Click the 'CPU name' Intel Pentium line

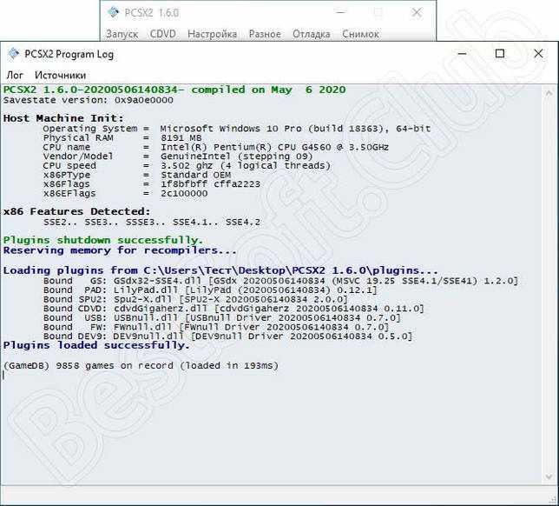(x=215, y=147)
